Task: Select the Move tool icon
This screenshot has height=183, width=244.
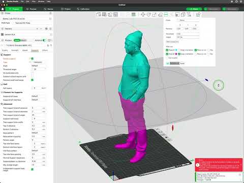Action: tap(143, 14)
